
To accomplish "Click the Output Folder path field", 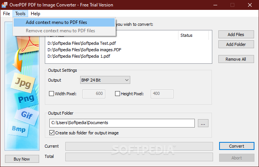I will click(x=122, y=123).
